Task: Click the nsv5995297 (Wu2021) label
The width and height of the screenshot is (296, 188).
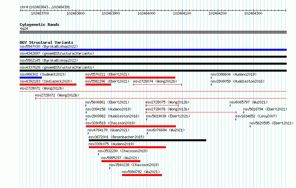Action: click(120, 158)
